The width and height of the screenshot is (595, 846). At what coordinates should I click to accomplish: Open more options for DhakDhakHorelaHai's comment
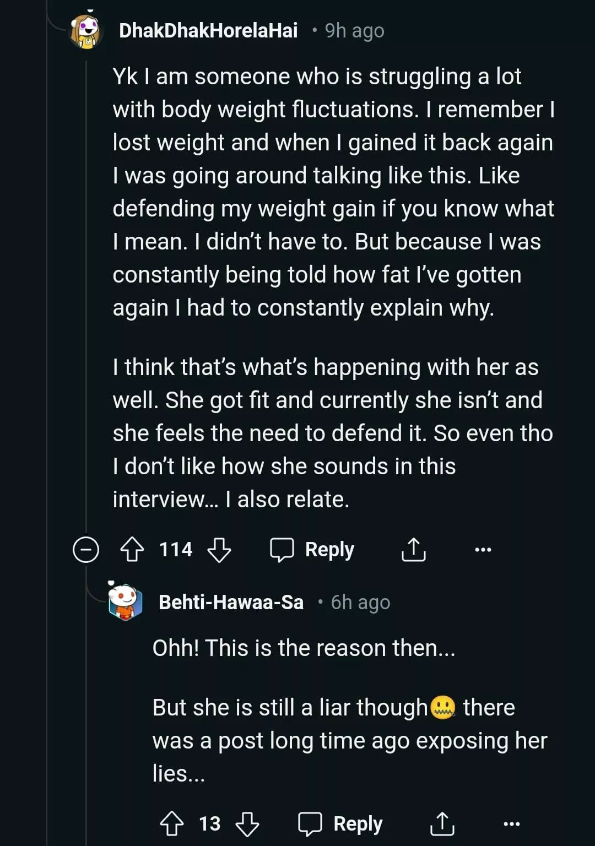pyautogui.click(x=483, y=550)
